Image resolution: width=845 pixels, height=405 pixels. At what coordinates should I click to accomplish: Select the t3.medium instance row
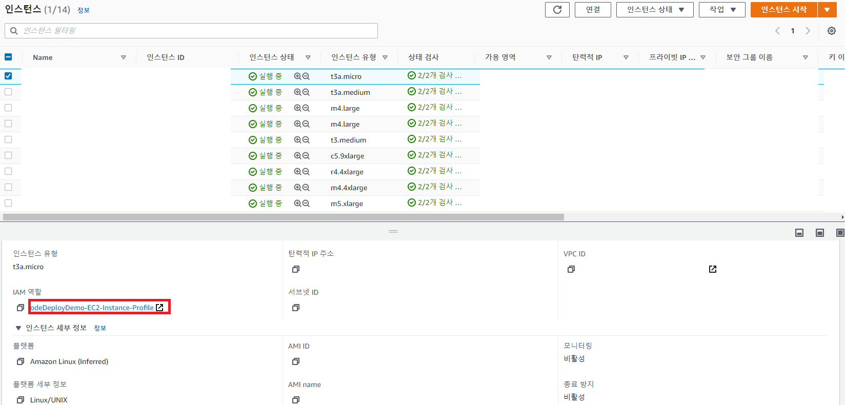tap(8, 139)
